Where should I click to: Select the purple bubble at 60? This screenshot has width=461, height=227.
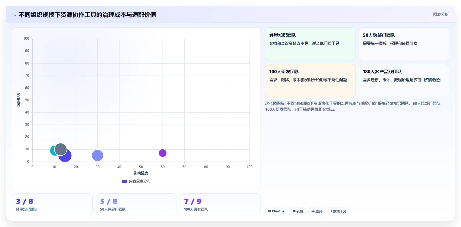[163, 153]
